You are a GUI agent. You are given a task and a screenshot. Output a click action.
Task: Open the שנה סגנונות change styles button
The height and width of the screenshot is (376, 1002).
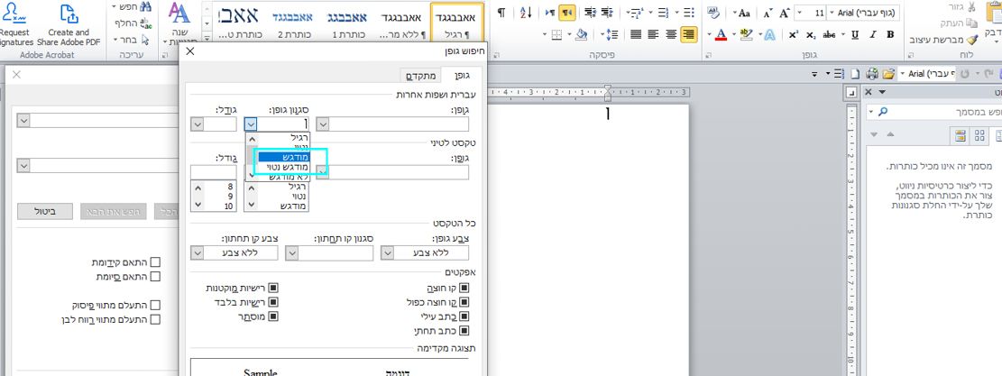point(179,24)
